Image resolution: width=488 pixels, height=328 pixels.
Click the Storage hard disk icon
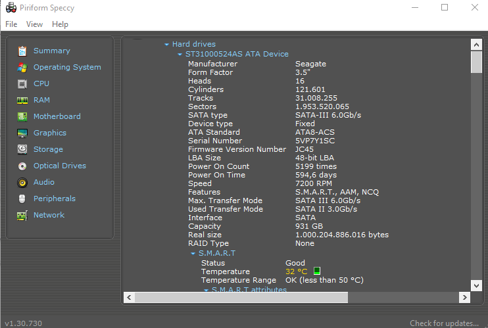tap(22, 149)
